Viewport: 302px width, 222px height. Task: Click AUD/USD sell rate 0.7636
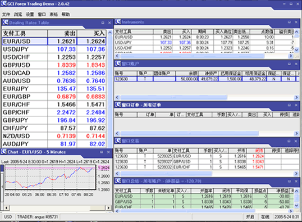66,81
